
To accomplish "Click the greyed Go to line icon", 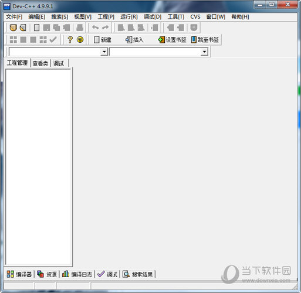I will click(154, 28).
